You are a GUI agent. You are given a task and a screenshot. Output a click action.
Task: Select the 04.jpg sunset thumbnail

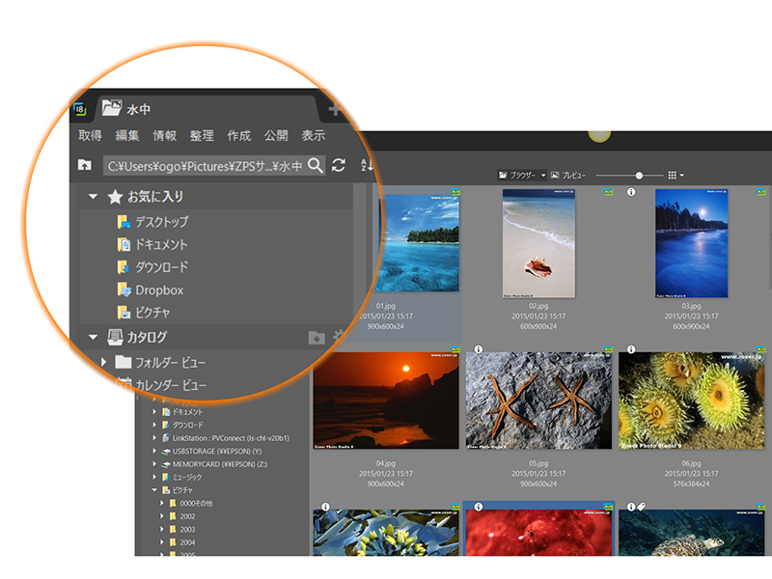tap(386, 400)
